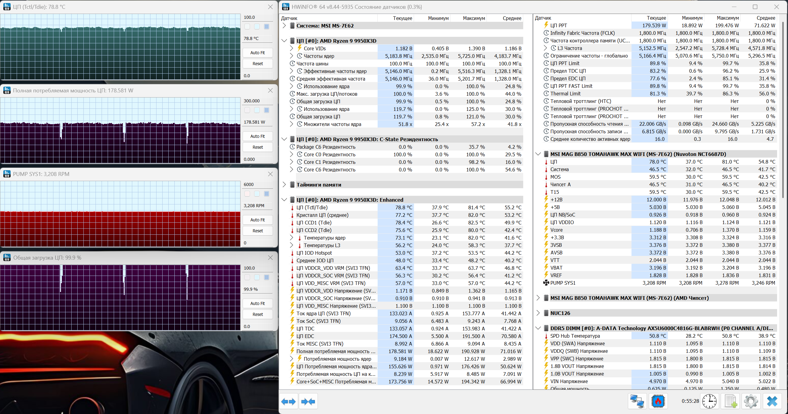
Task: Toggle pink checkbox in PUMP SYS1 graph
Action: pos(247,194)
